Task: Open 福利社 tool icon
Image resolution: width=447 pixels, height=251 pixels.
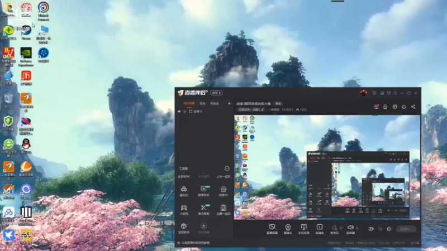Action: pos(184,191)
